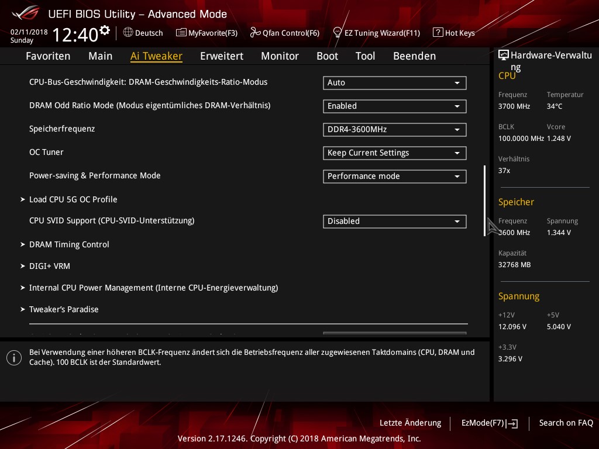
Task: Open the Erweitert tab
Action: (222, 56)
